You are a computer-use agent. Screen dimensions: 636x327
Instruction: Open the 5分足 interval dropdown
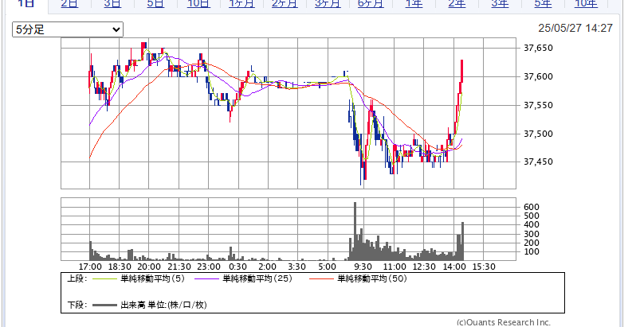(x=68, y=29)
